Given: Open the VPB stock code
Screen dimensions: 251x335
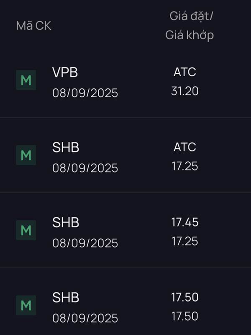Looking at the screenshot, I should coord(65,72).
